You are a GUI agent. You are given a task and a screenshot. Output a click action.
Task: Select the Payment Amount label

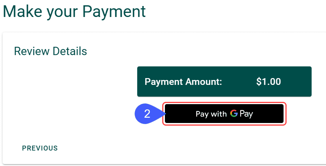[x=183, y=82]
